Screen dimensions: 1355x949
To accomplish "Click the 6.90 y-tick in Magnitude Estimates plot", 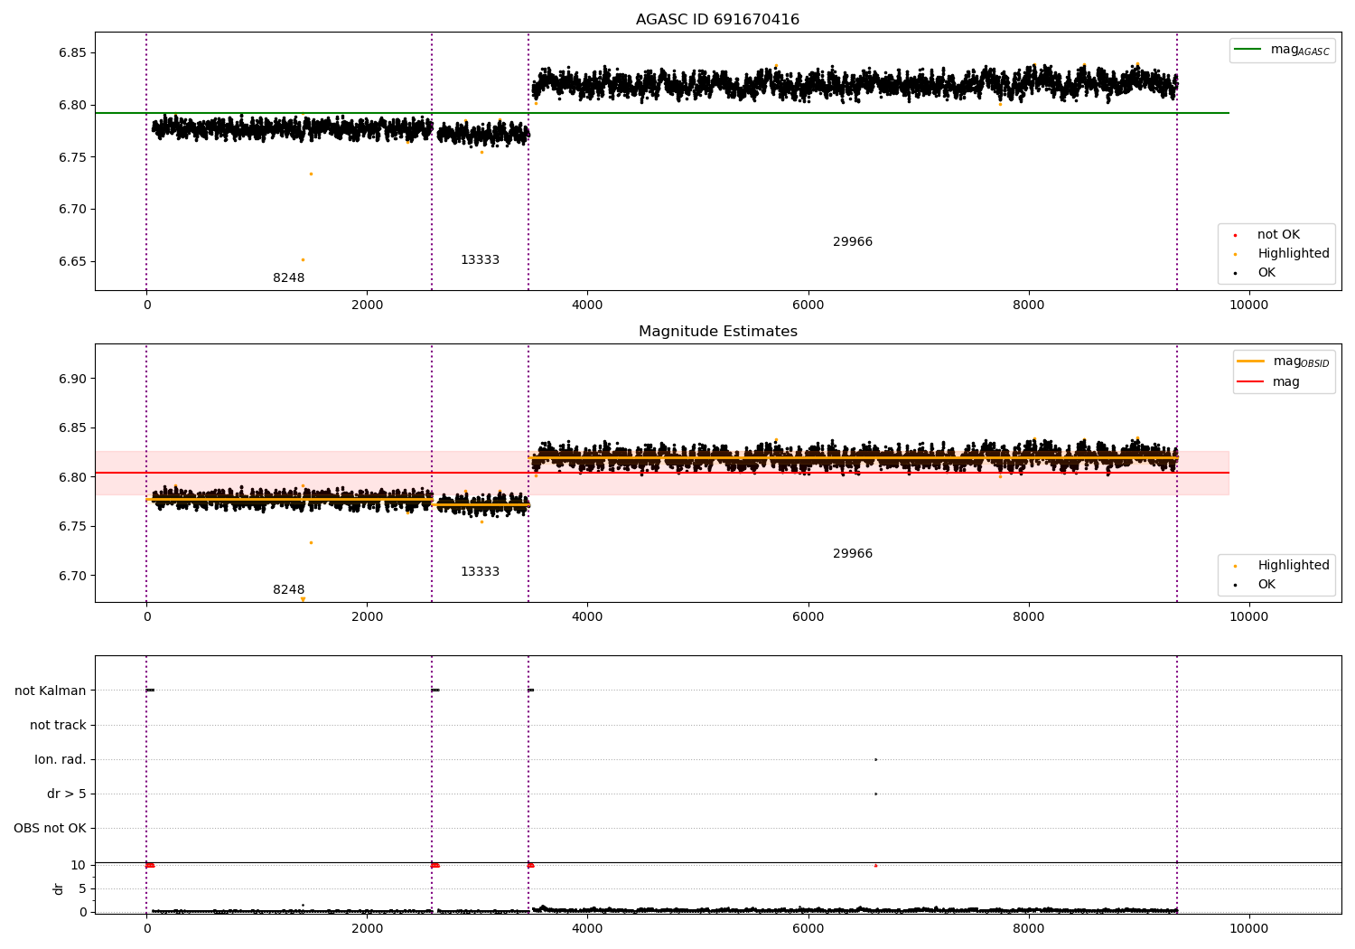I will pyautogui.click(x=72, y=379).
